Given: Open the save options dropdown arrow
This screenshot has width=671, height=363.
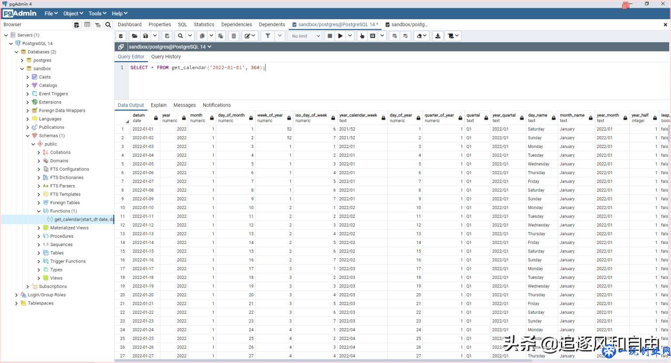Looking at the screenshot, I should pyautogui.click(x=155, y=36).
